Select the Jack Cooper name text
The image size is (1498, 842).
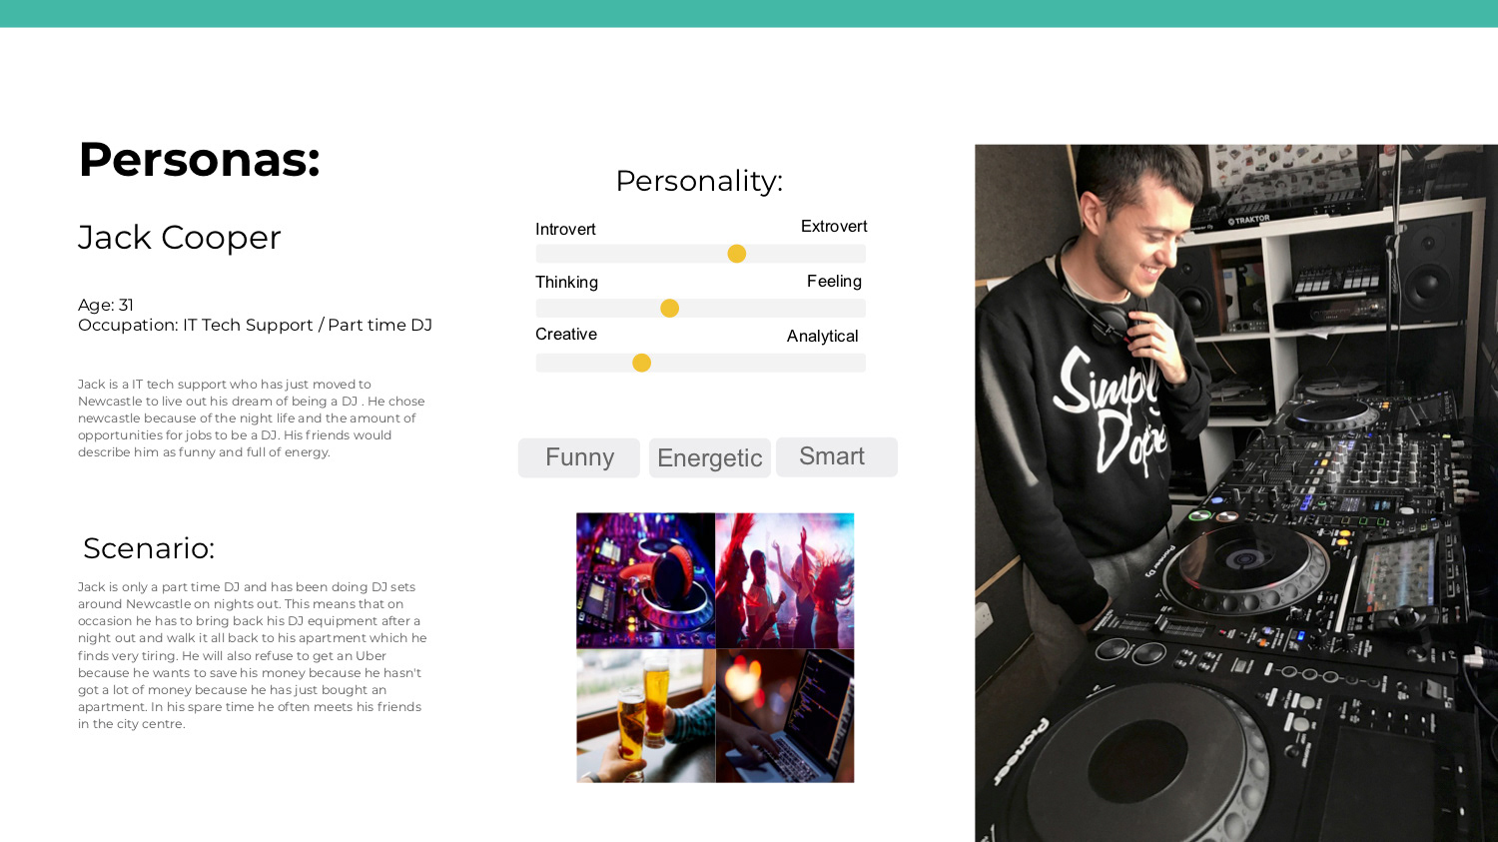click(x=180, y=238)
